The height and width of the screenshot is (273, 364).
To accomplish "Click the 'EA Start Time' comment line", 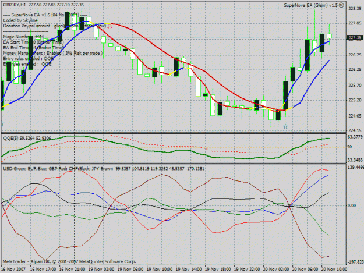I will (33, 42).
